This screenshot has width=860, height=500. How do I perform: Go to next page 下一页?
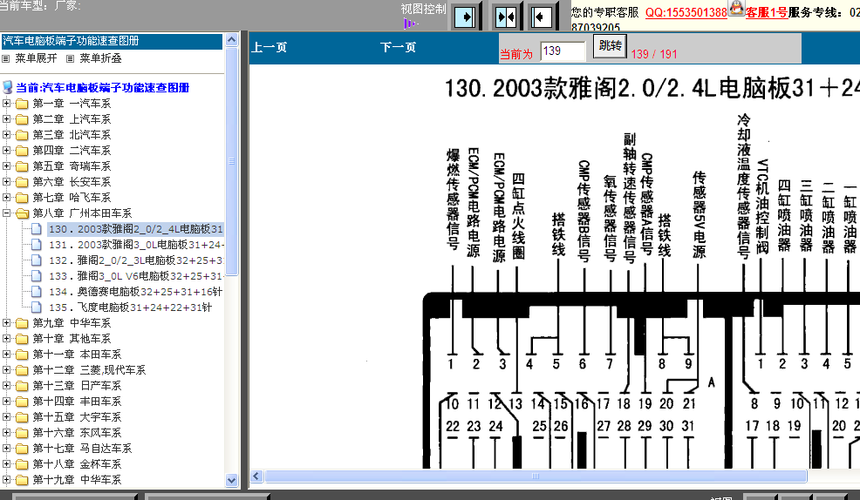pyautogui.click(x=399, y=48)
